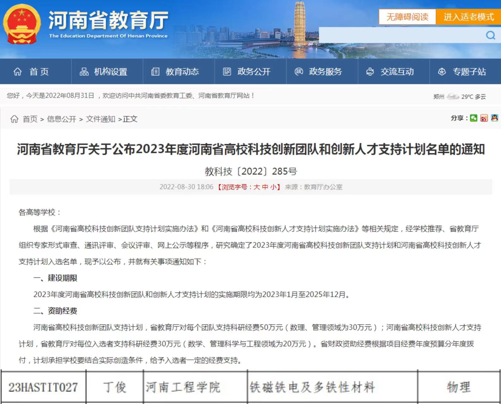Click the 二、资助经费 heading

coord(56,311)
